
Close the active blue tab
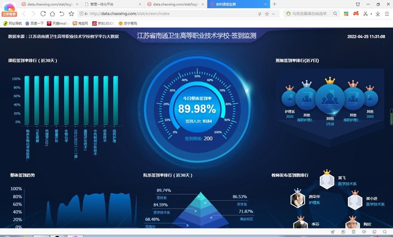click(x=265, y=5)
